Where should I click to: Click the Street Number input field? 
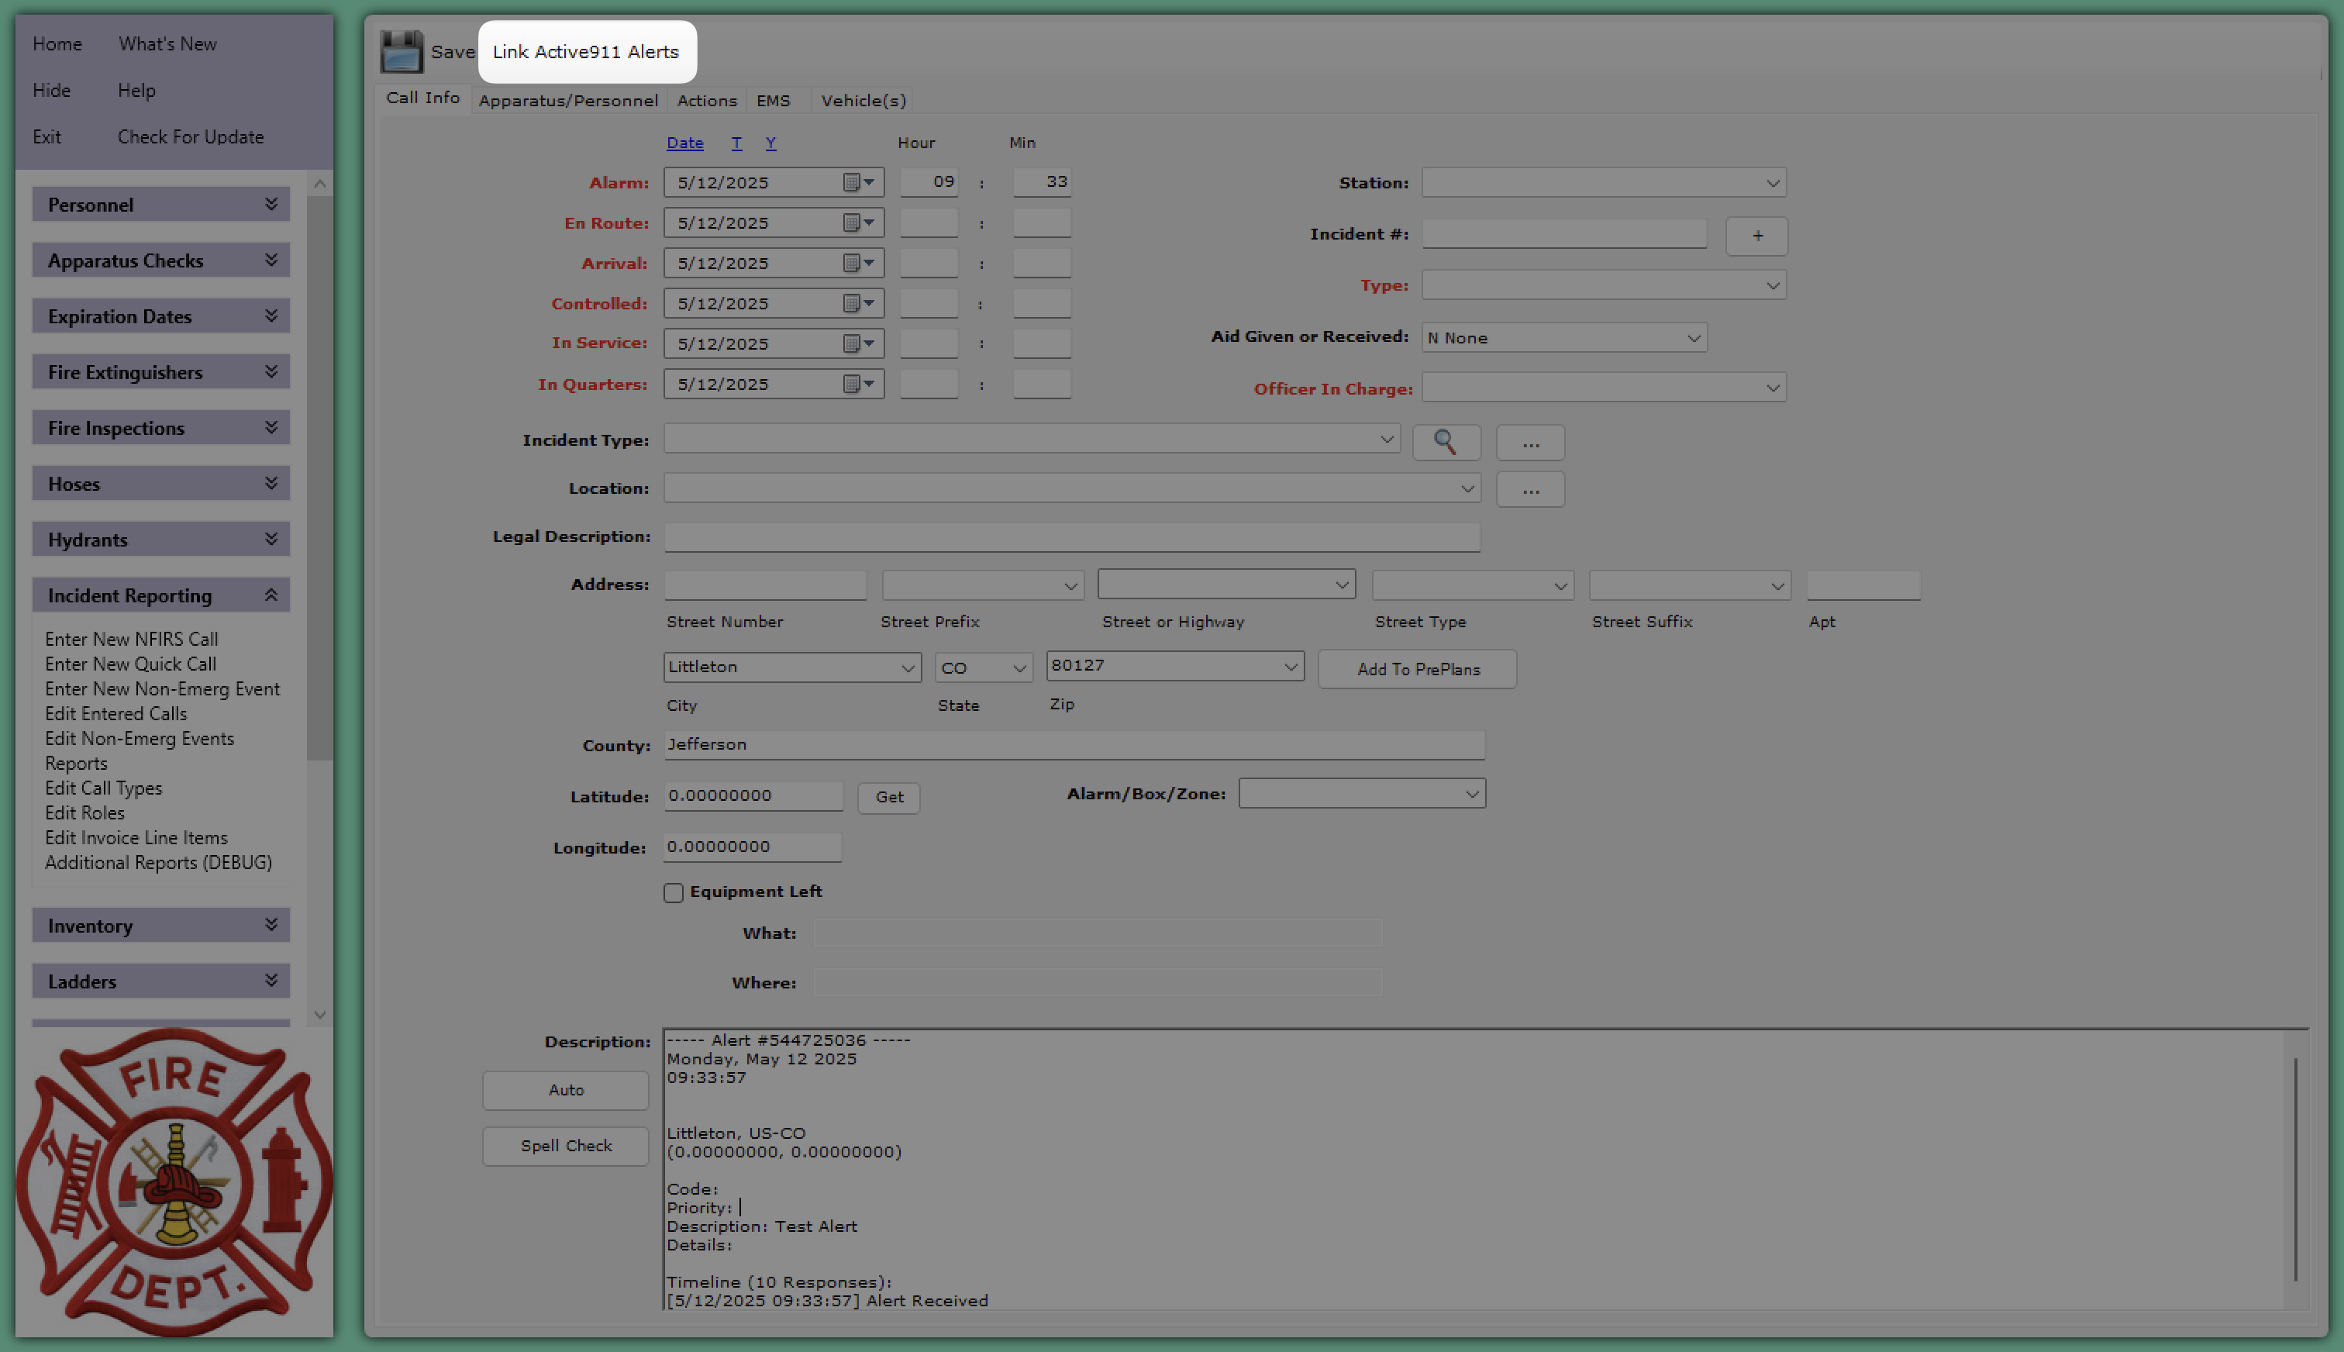click(x=765, y=585)
